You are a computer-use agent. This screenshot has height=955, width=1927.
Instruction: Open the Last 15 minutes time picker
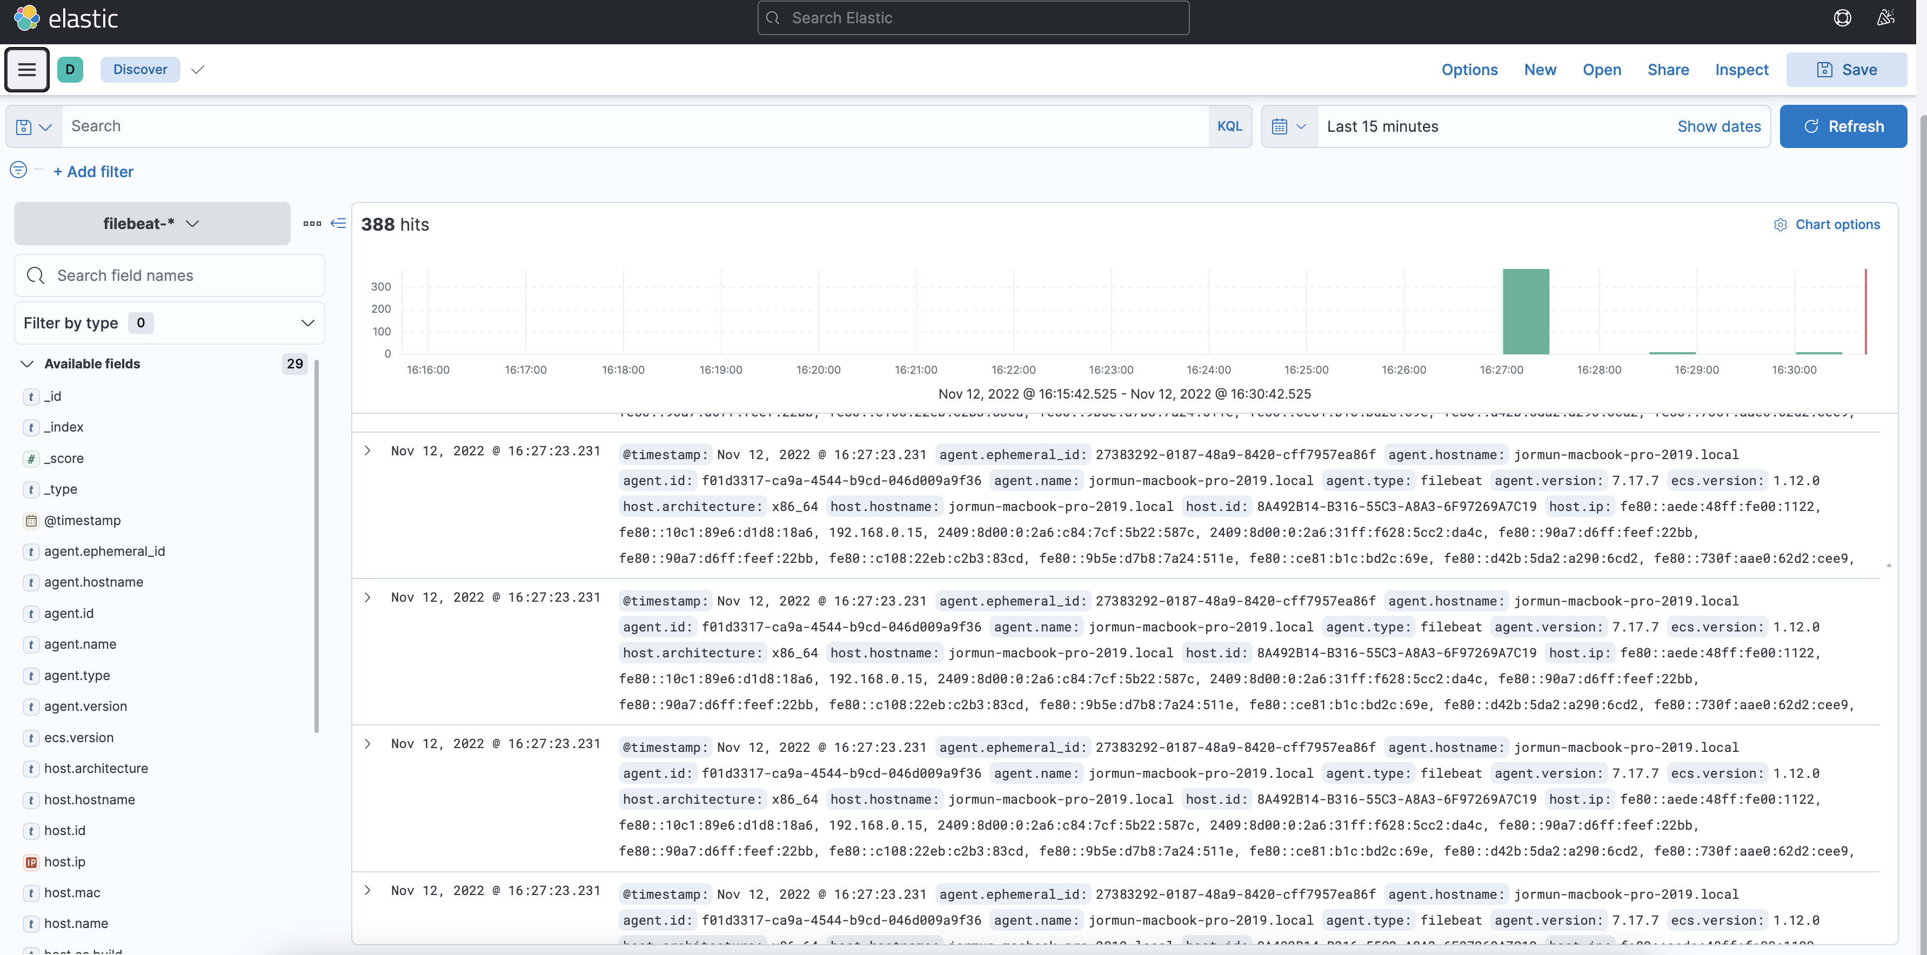point(1382,126)
